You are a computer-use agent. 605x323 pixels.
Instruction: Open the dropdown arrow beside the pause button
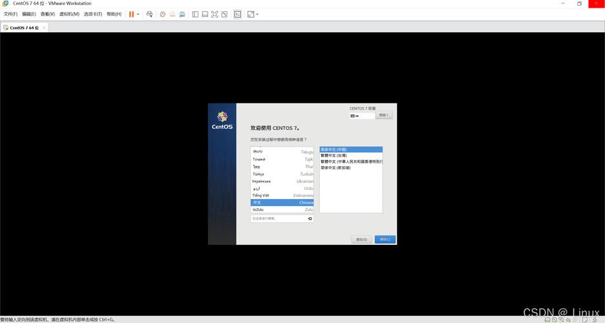coord(138,14)
